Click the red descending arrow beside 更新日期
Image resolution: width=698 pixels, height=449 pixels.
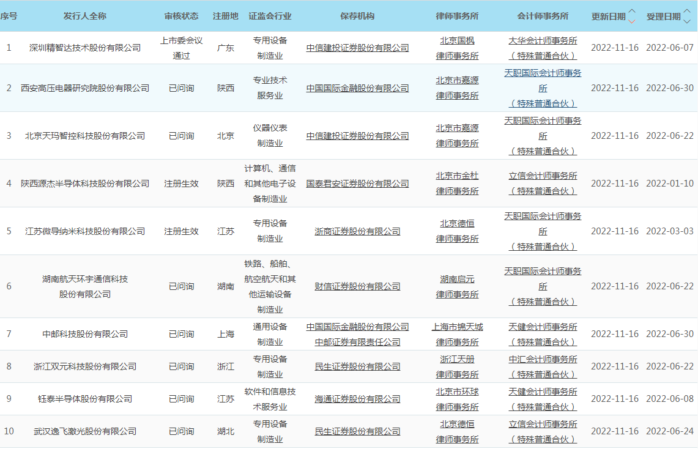(632, 21)
